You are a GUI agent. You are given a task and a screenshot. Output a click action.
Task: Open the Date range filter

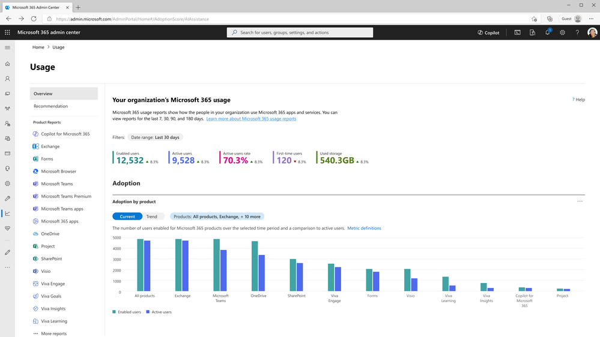(155, 137)
